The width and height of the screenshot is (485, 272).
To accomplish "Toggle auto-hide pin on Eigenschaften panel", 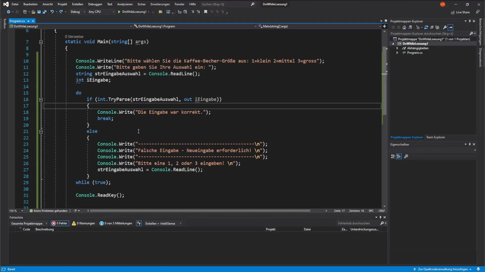I will tap(470, 144).
